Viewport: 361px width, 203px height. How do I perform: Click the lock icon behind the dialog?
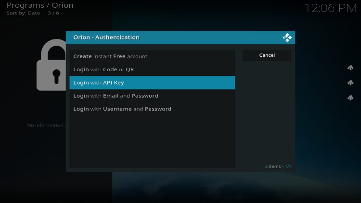click(51, 65)
